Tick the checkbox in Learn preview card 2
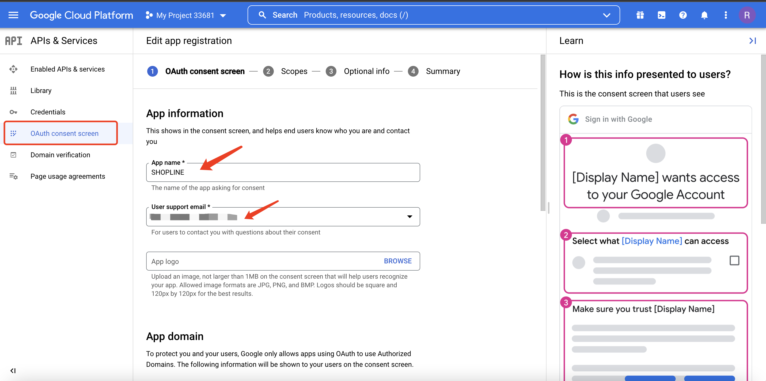Image resolution: width=766 pixels, height=381 pixels. [734, 260]
